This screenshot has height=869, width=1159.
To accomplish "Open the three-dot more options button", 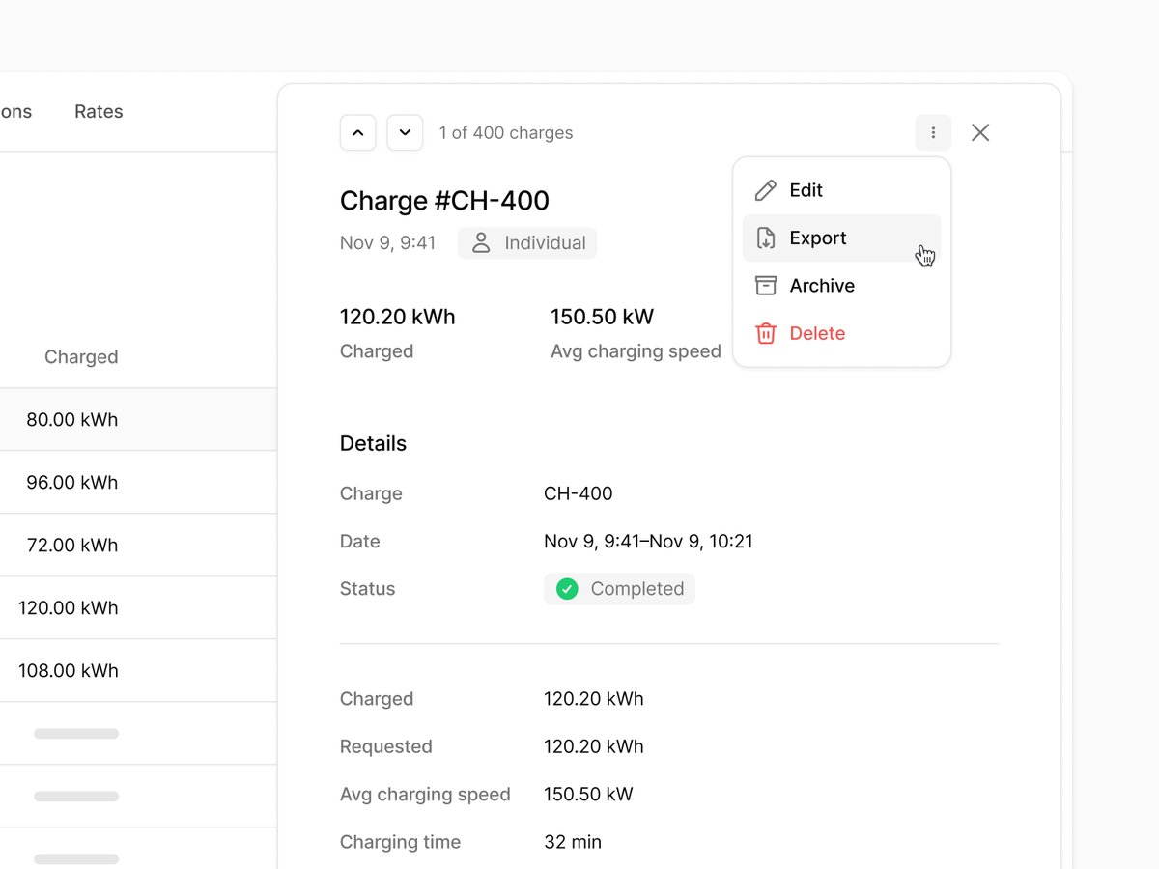I will (933, 132).
